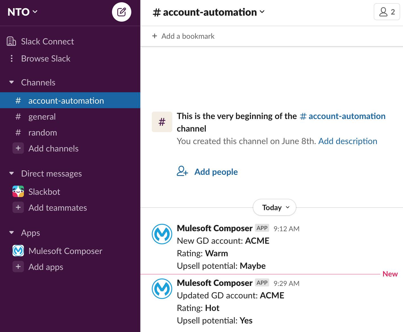Click the Mulesoft Composer avatar on the 9:29 AM message
The width and height of the screenshot is (403, 332).
tap(162, 289)
